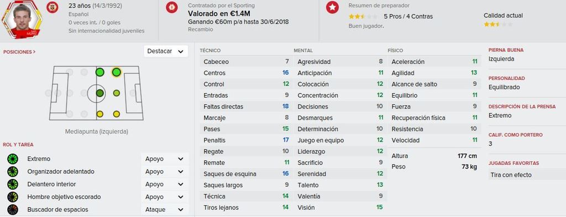Select the dark green central midfield position dot
566x217 pixels.
point(100,93)
